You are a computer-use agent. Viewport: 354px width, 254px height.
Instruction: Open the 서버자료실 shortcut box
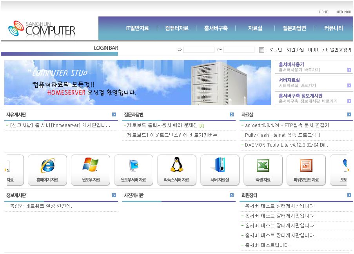314,82
